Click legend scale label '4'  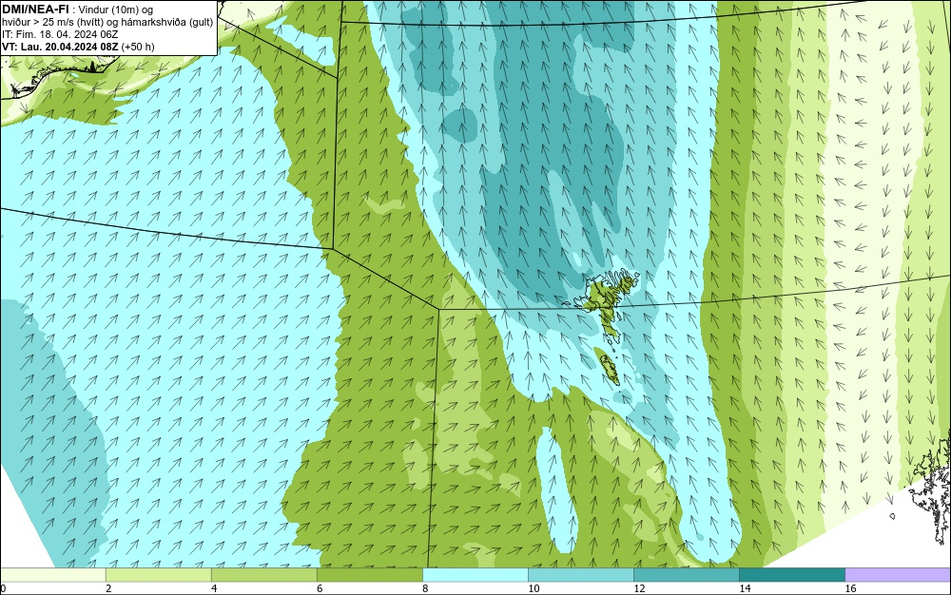click(x=214, y=588)
